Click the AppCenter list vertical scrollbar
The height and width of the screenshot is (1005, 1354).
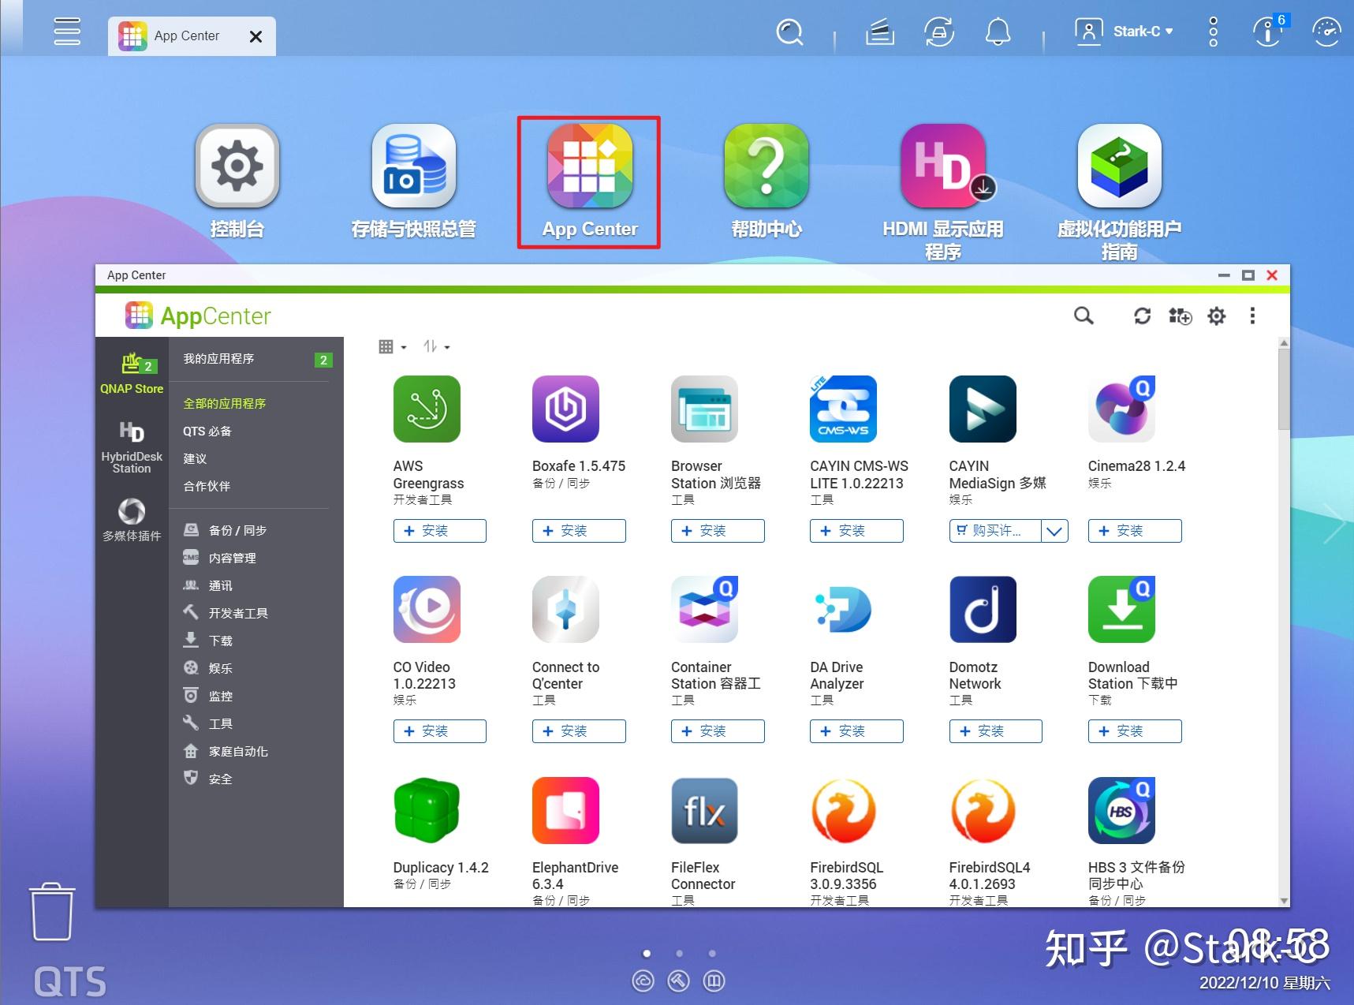coord(1284,390)
